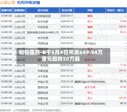Click 增持 rating in 东方财富证券 row
127x112 pixels.
coord(90,16)
